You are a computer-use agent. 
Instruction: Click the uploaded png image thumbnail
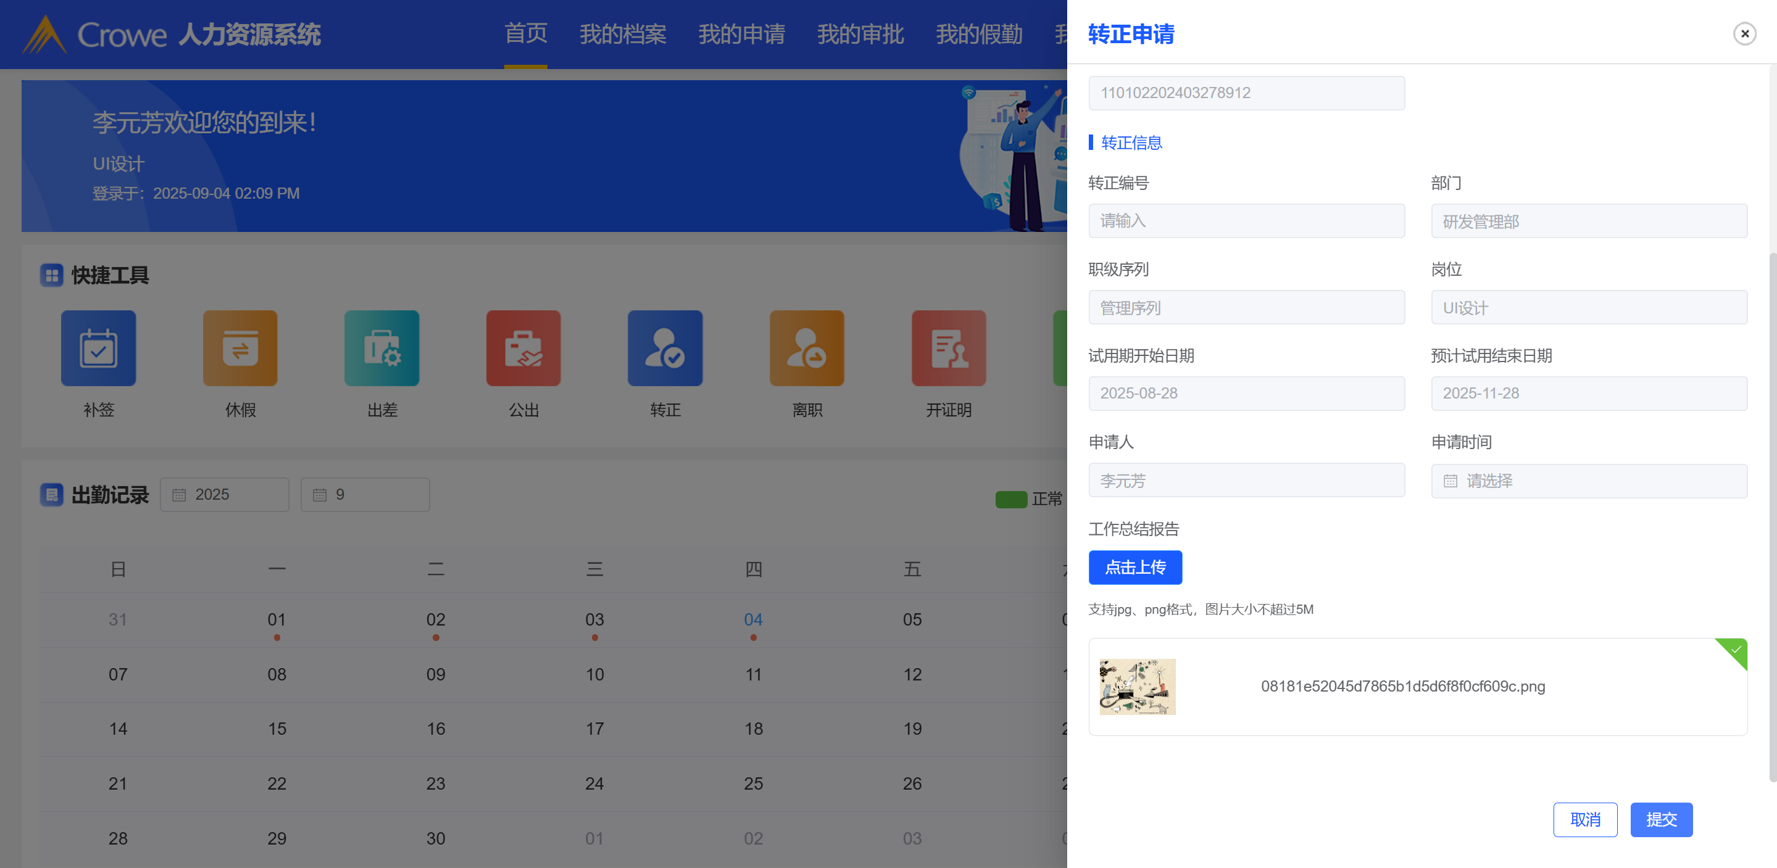1137,686
